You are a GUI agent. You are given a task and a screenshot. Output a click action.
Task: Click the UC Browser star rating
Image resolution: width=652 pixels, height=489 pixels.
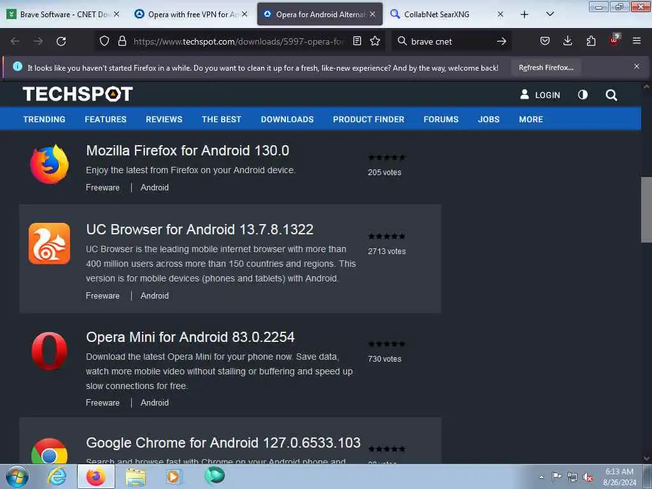tap(386, 236)
